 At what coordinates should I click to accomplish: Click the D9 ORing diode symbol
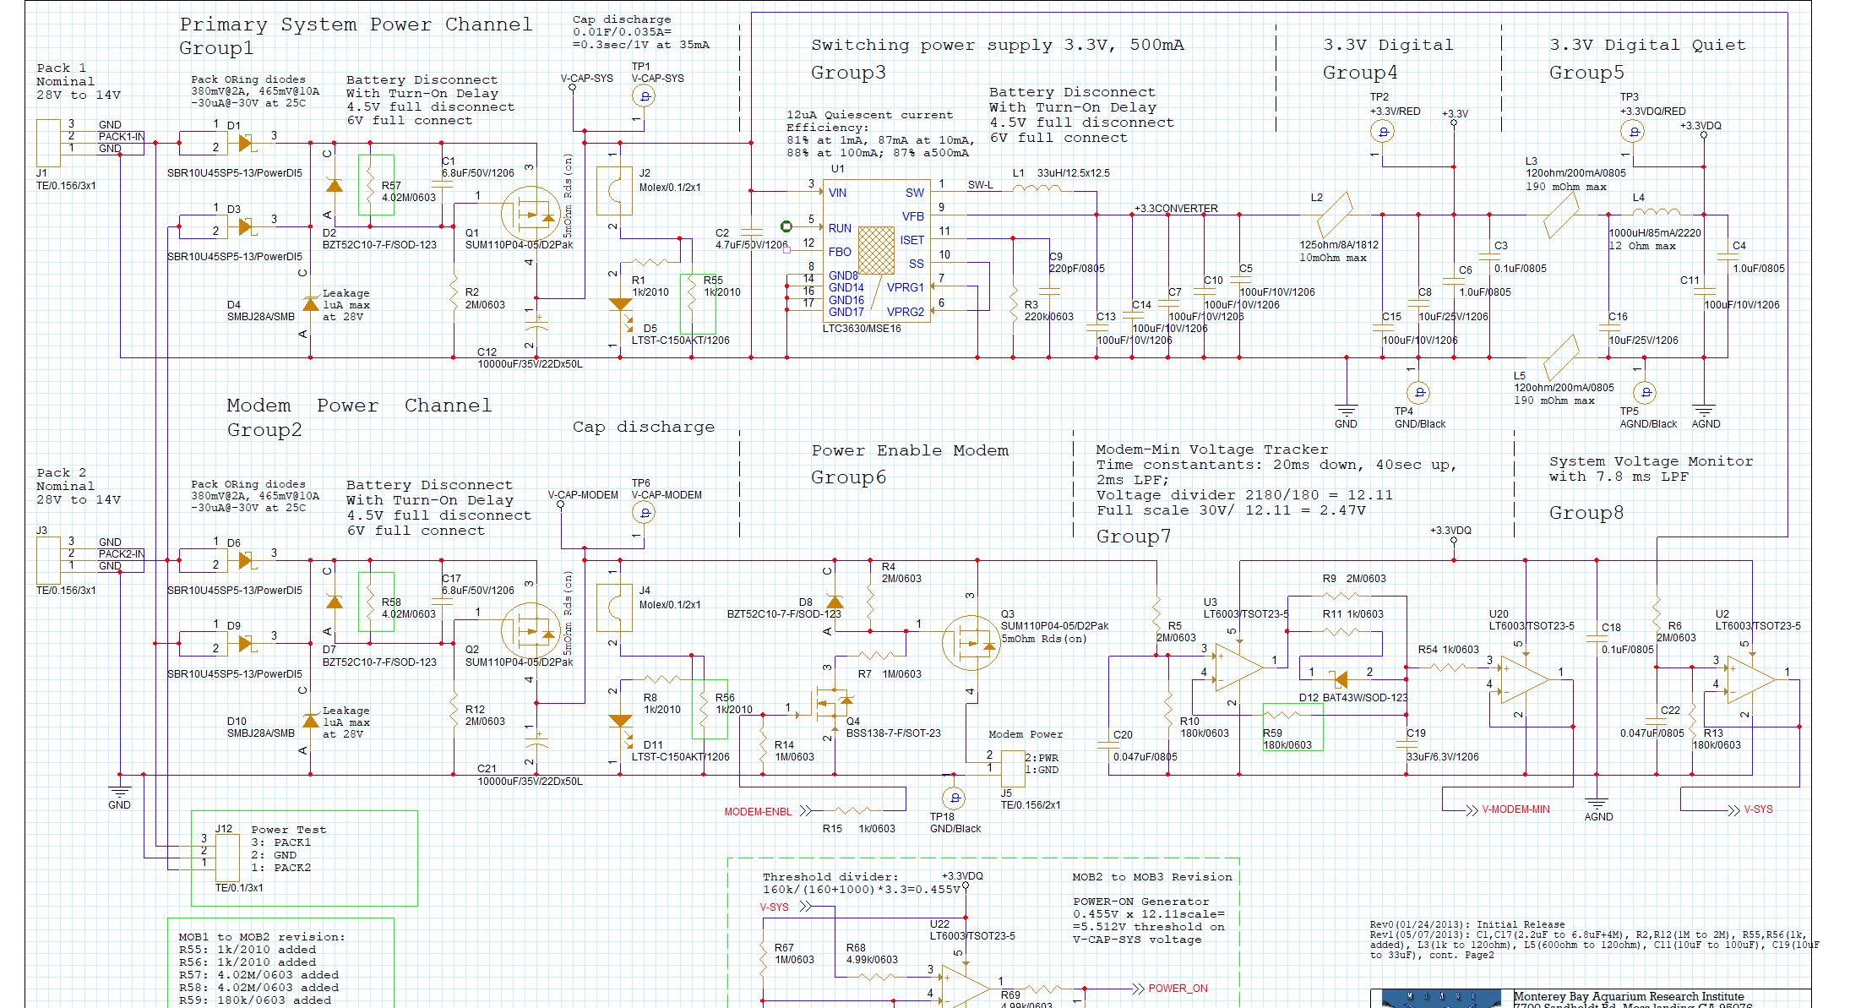pyautogui.click(x=246, y=644)
